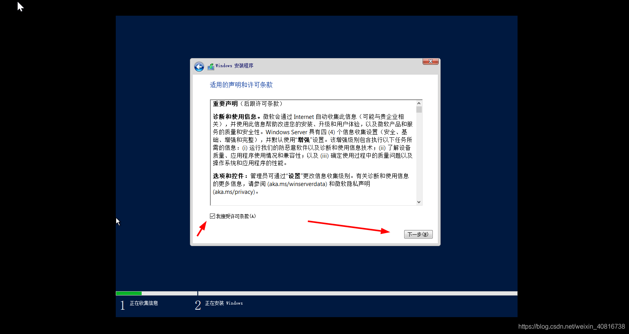This screenshot has height=334, width=629.
Task: Click the Windows 安装程序 title text
Action: (234, 66)
